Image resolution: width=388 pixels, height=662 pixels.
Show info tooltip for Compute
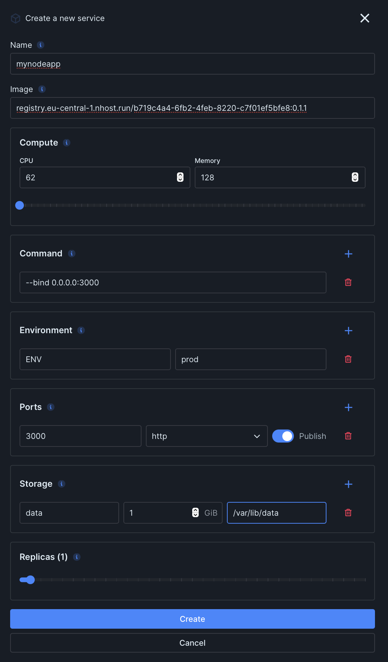[67, 143]
